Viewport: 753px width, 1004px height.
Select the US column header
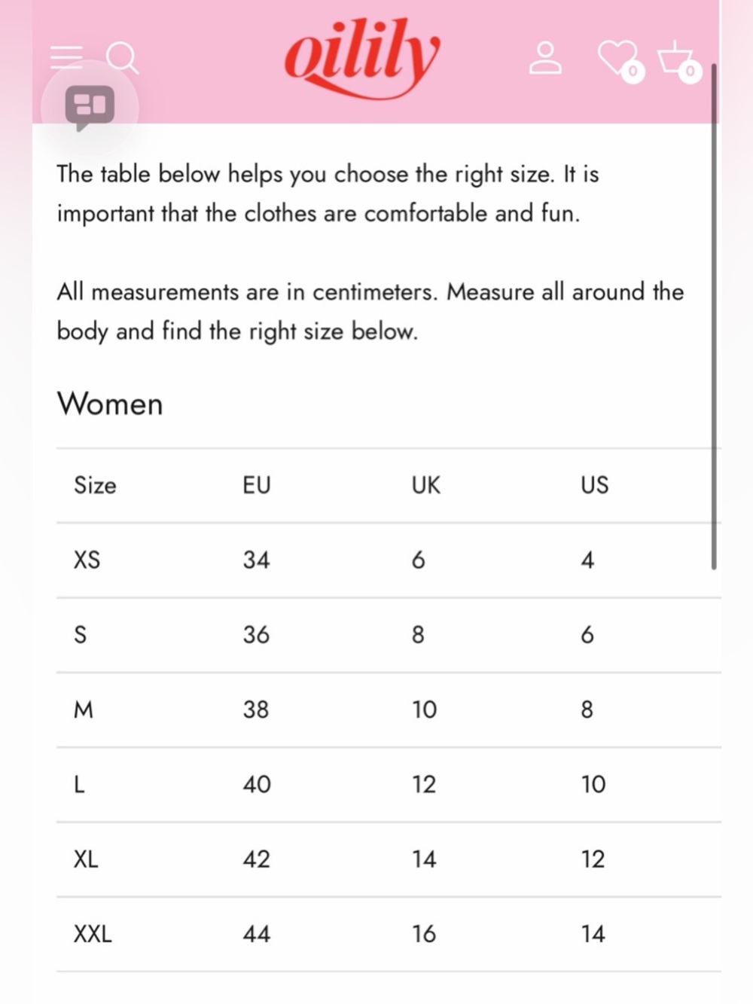594,485
